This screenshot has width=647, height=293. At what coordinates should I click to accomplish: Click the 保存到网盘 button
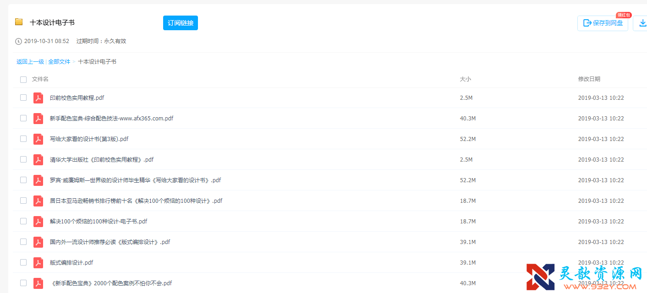[603, 23]
